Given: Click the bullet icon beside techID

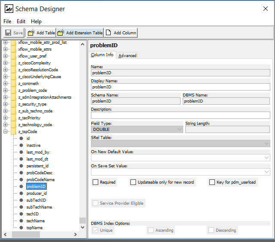Looking at the screenshot, I should tap(21, 214).
